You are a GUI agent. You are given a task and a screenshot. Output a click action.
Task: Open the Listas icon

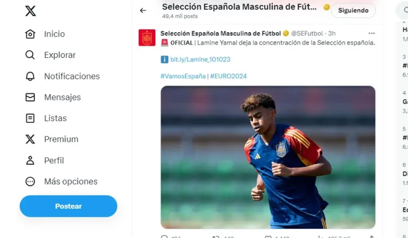(30, 118)
